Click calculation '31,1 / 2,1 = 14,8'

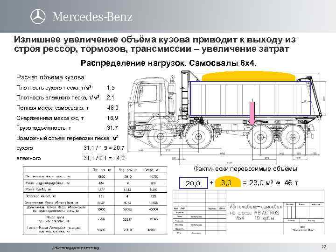click(x=104, y=158)
